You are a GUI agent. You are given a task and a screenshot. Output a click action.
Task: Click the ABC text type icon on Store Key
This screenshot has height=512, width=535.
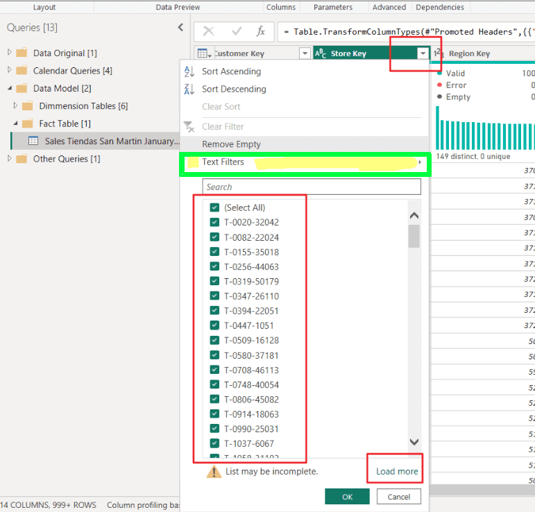pos(321,53)
